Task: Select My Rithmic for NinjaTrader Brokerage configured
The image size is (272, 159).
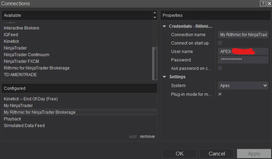Action: coord(79,112)
